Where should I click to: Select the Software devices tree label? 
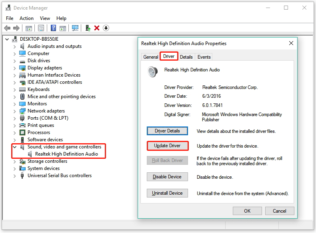(45, 140)
